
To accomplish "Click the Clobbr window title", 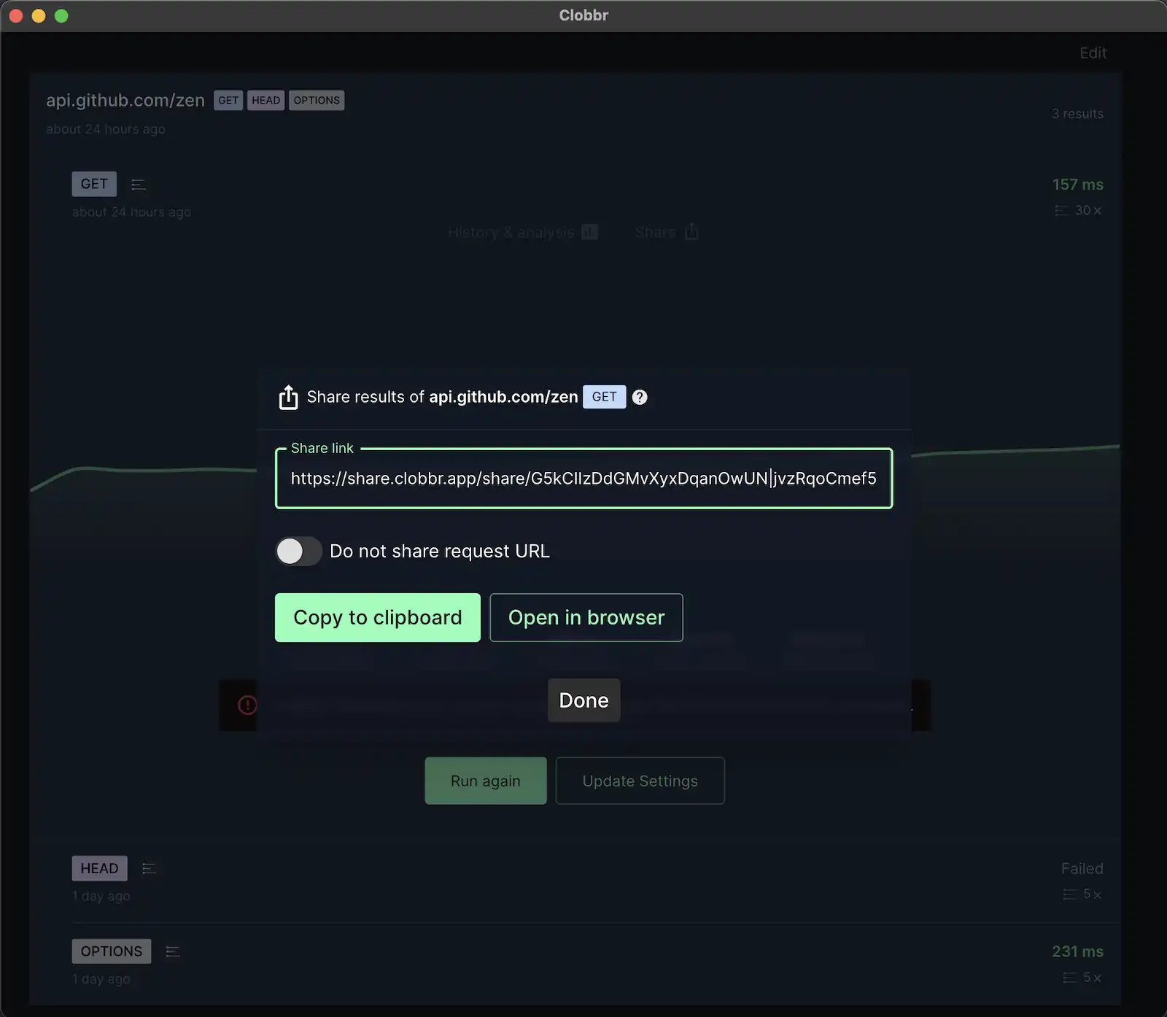I will click(583, 15).
